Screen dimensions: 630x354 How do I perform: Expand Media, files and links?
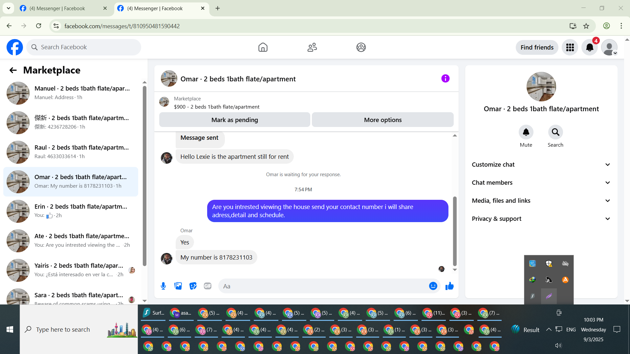click(541, 201)
